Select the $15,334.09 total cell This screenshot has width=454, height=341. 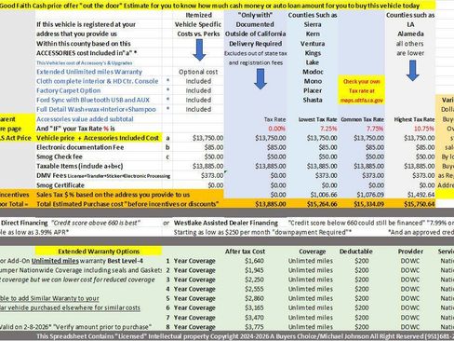[x=368, y=204]
